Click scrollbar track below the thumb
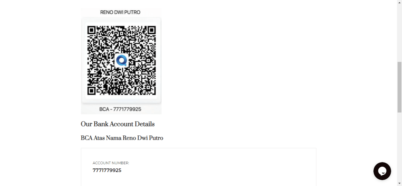This screenshot has width=402, height=186. tap(399, 146)
